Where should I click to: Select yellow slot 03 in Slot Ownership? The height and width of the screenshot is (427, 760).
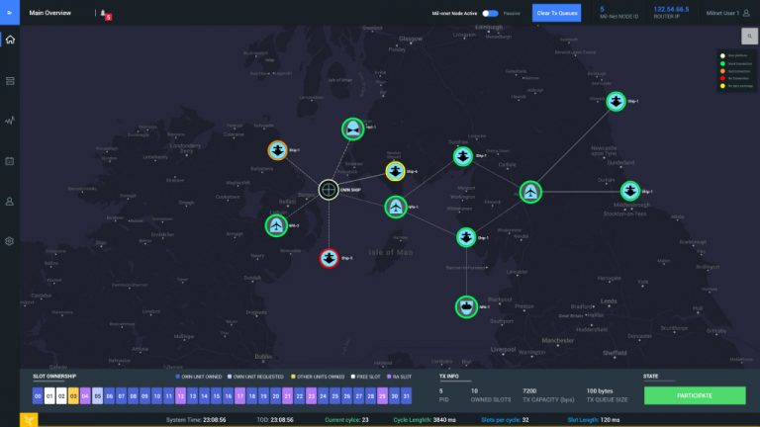click(x=73, y=395)
